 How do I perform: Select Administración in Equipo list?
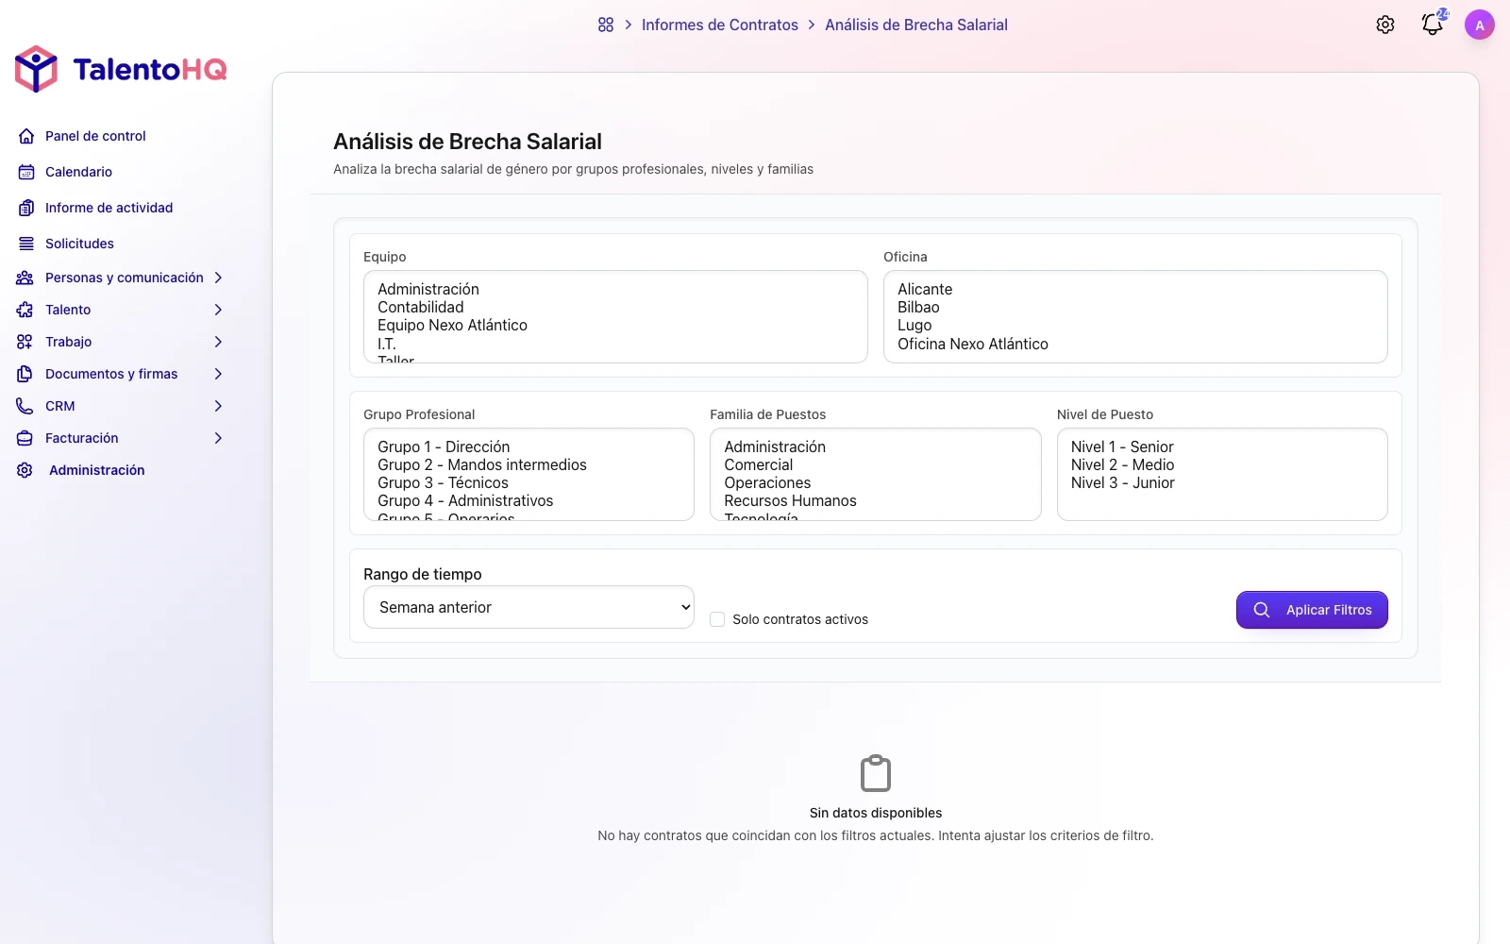(615, 289)
